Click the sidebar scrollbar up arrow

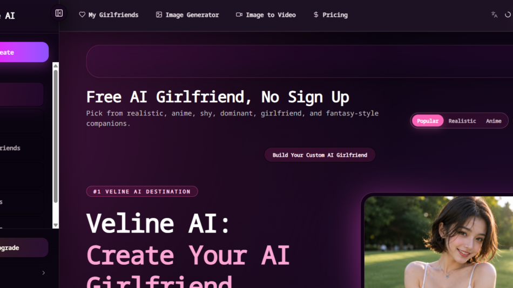point(56,66)
